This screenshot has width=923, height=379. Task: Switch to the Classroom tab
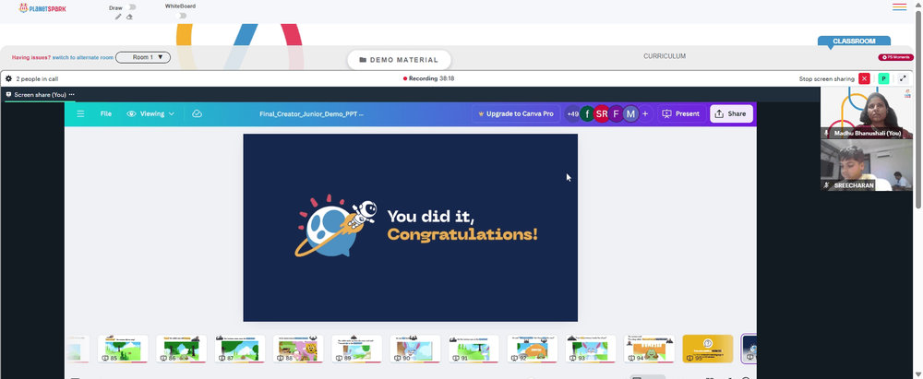point(854,41)
